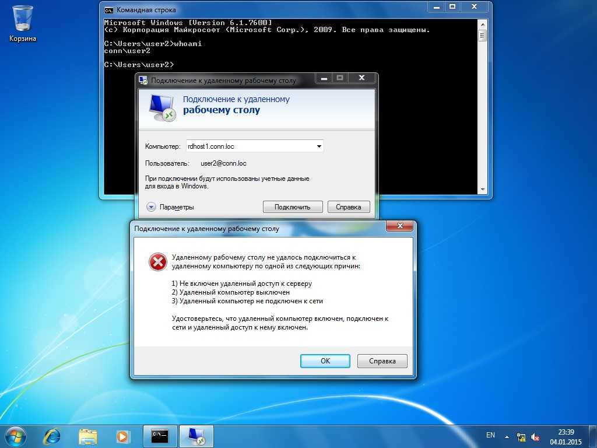This screenshot has width=597, height=448.
Task: Click the date 04.01.2015 in tray
Action: point(566,442)
